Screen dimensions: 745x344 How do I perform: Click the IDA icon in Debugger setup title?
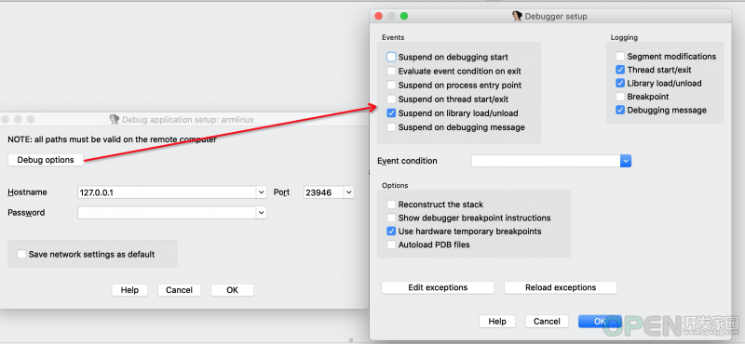tap(517, 16)
